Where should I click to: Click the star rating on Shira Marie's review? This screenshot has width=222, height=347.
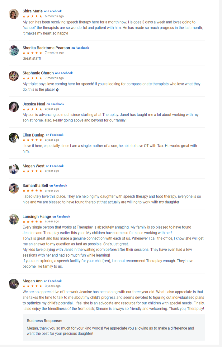click(32, 16)
